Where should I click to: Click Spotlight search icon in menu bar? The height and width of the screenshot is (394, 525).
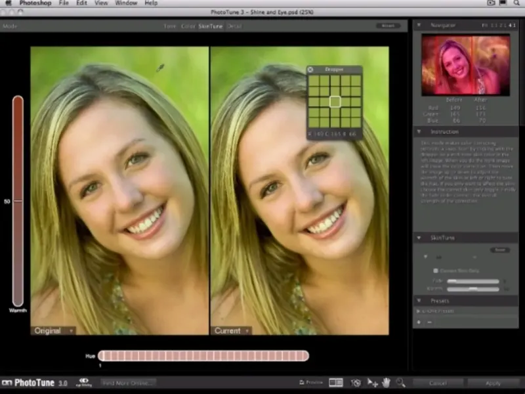(x=517, y=3)
